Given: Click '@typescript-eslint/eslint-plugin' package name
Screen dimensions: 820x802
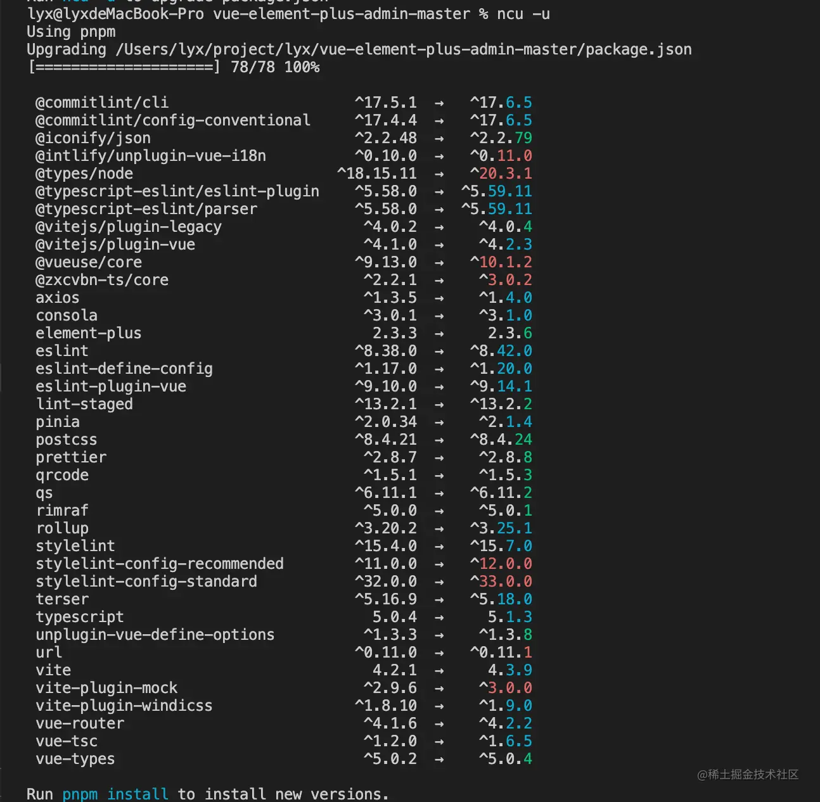Looking at the screenshot, I should click(177, 191).
